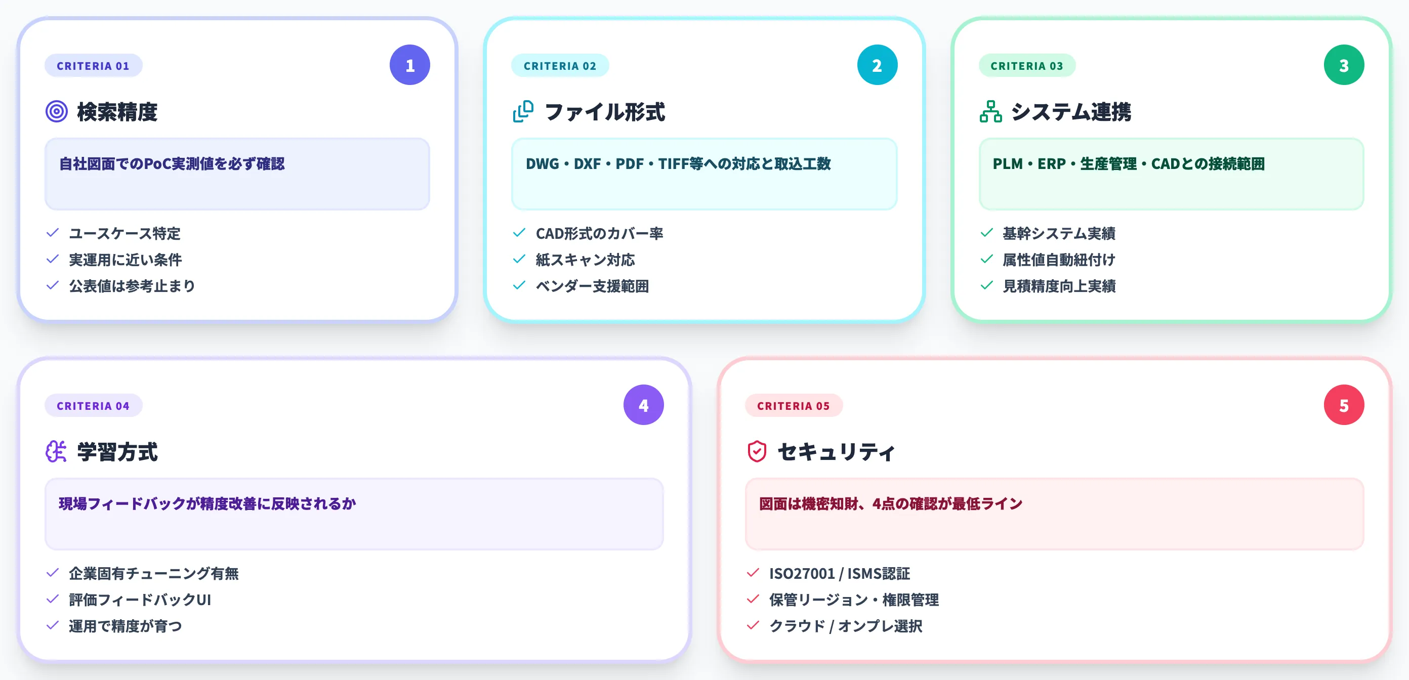Viewport: 1409px width, 680px height.
Task: Check the ユースケース特定 item
Action: pyautogui.click(x=124, y=234)
